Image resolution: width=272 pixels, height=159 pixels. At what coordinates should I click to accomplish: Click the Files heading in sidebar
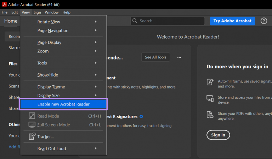point(13,64)
